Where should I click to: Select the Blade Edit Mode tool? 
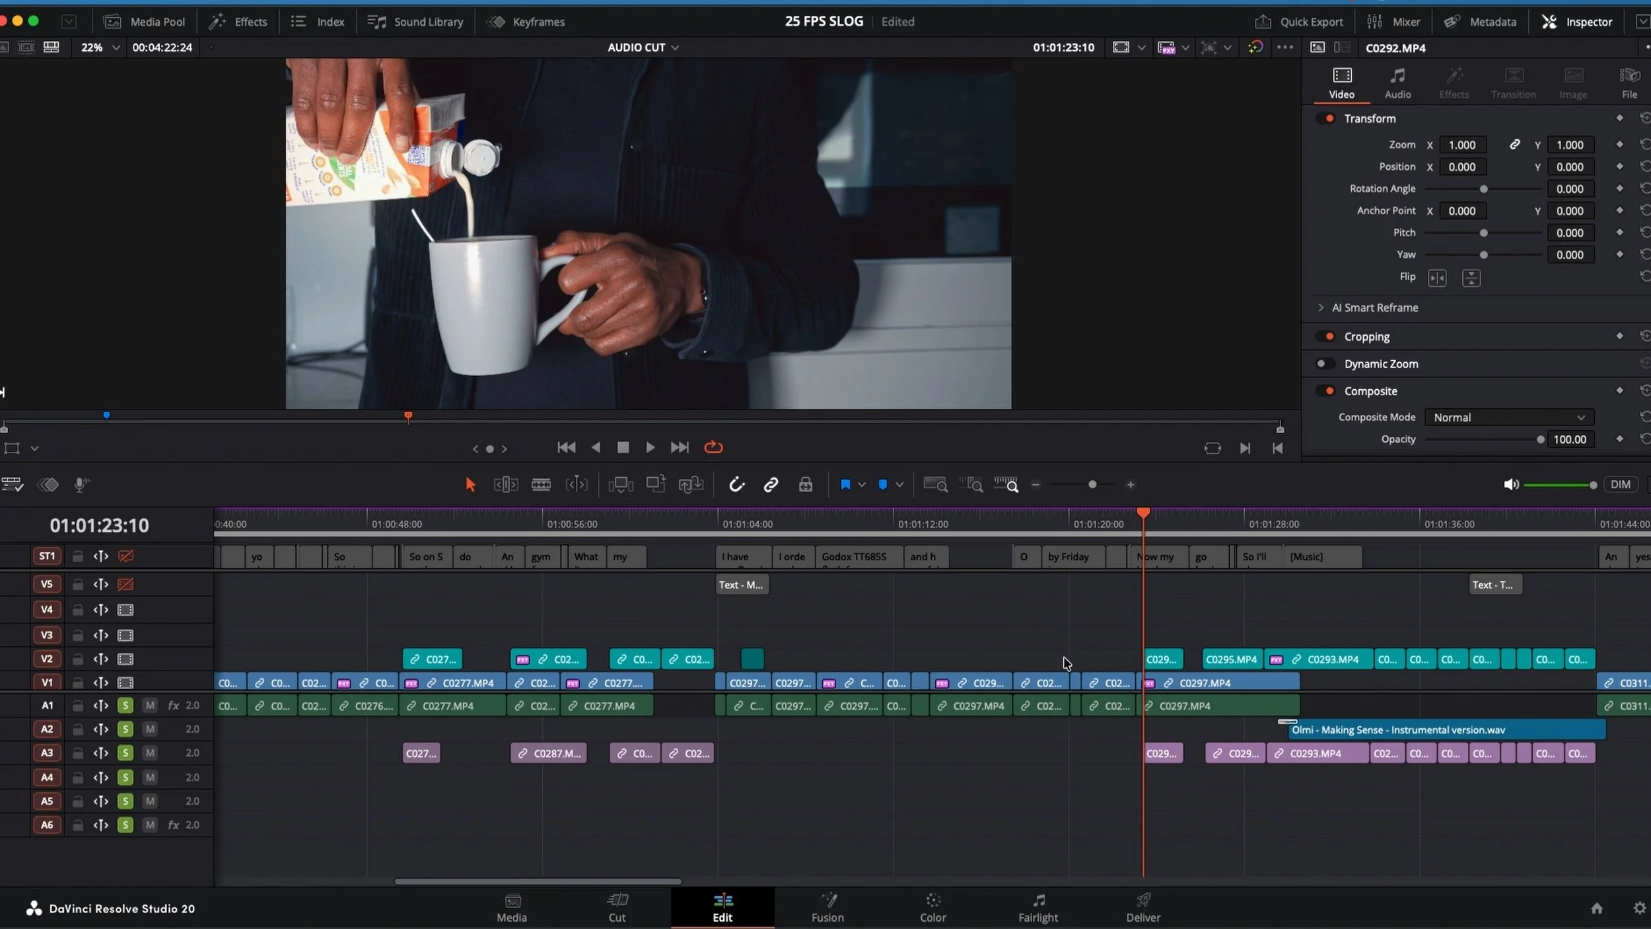tap(542, 484)
